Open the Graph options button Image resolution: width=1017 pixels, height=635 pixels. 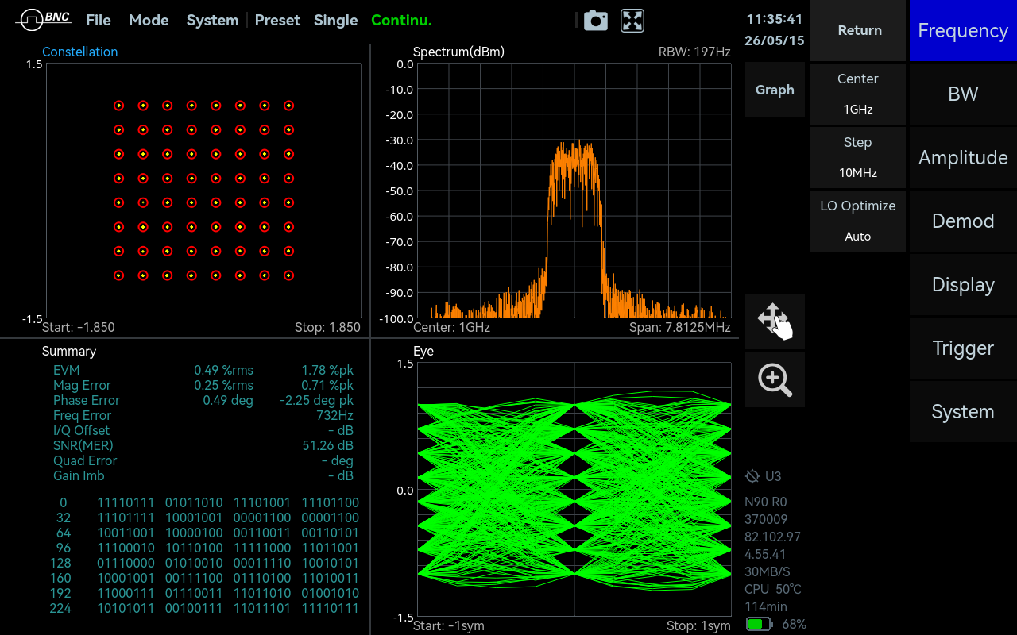[775, 90]
